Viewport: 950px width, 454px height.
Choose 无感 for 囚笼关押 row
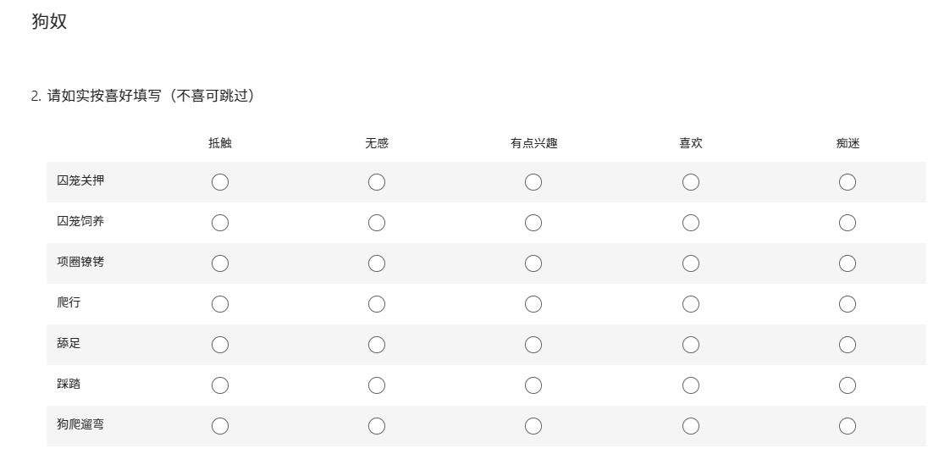tap(377, 182)
